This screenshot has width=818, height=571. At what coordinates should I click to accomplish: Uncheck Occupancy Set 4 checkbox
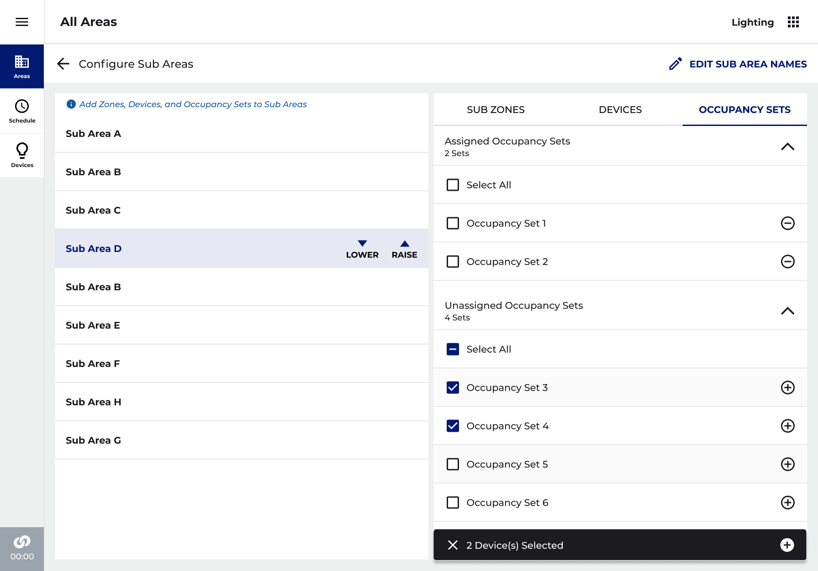[453, 426]
